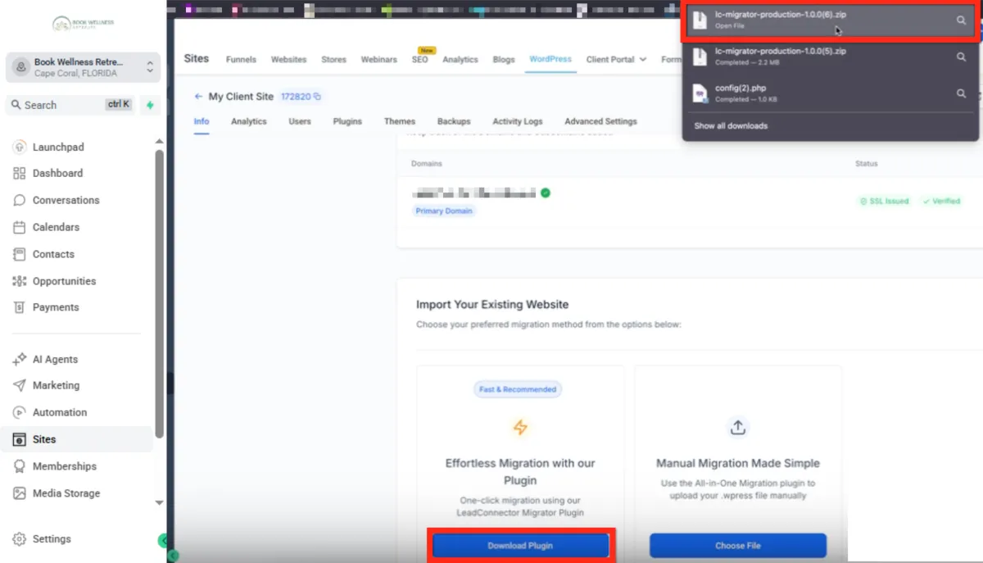Click the upload icon in Manual Migration card
The width and height of the screenshot is (983, 563).
tap(738, 428)
